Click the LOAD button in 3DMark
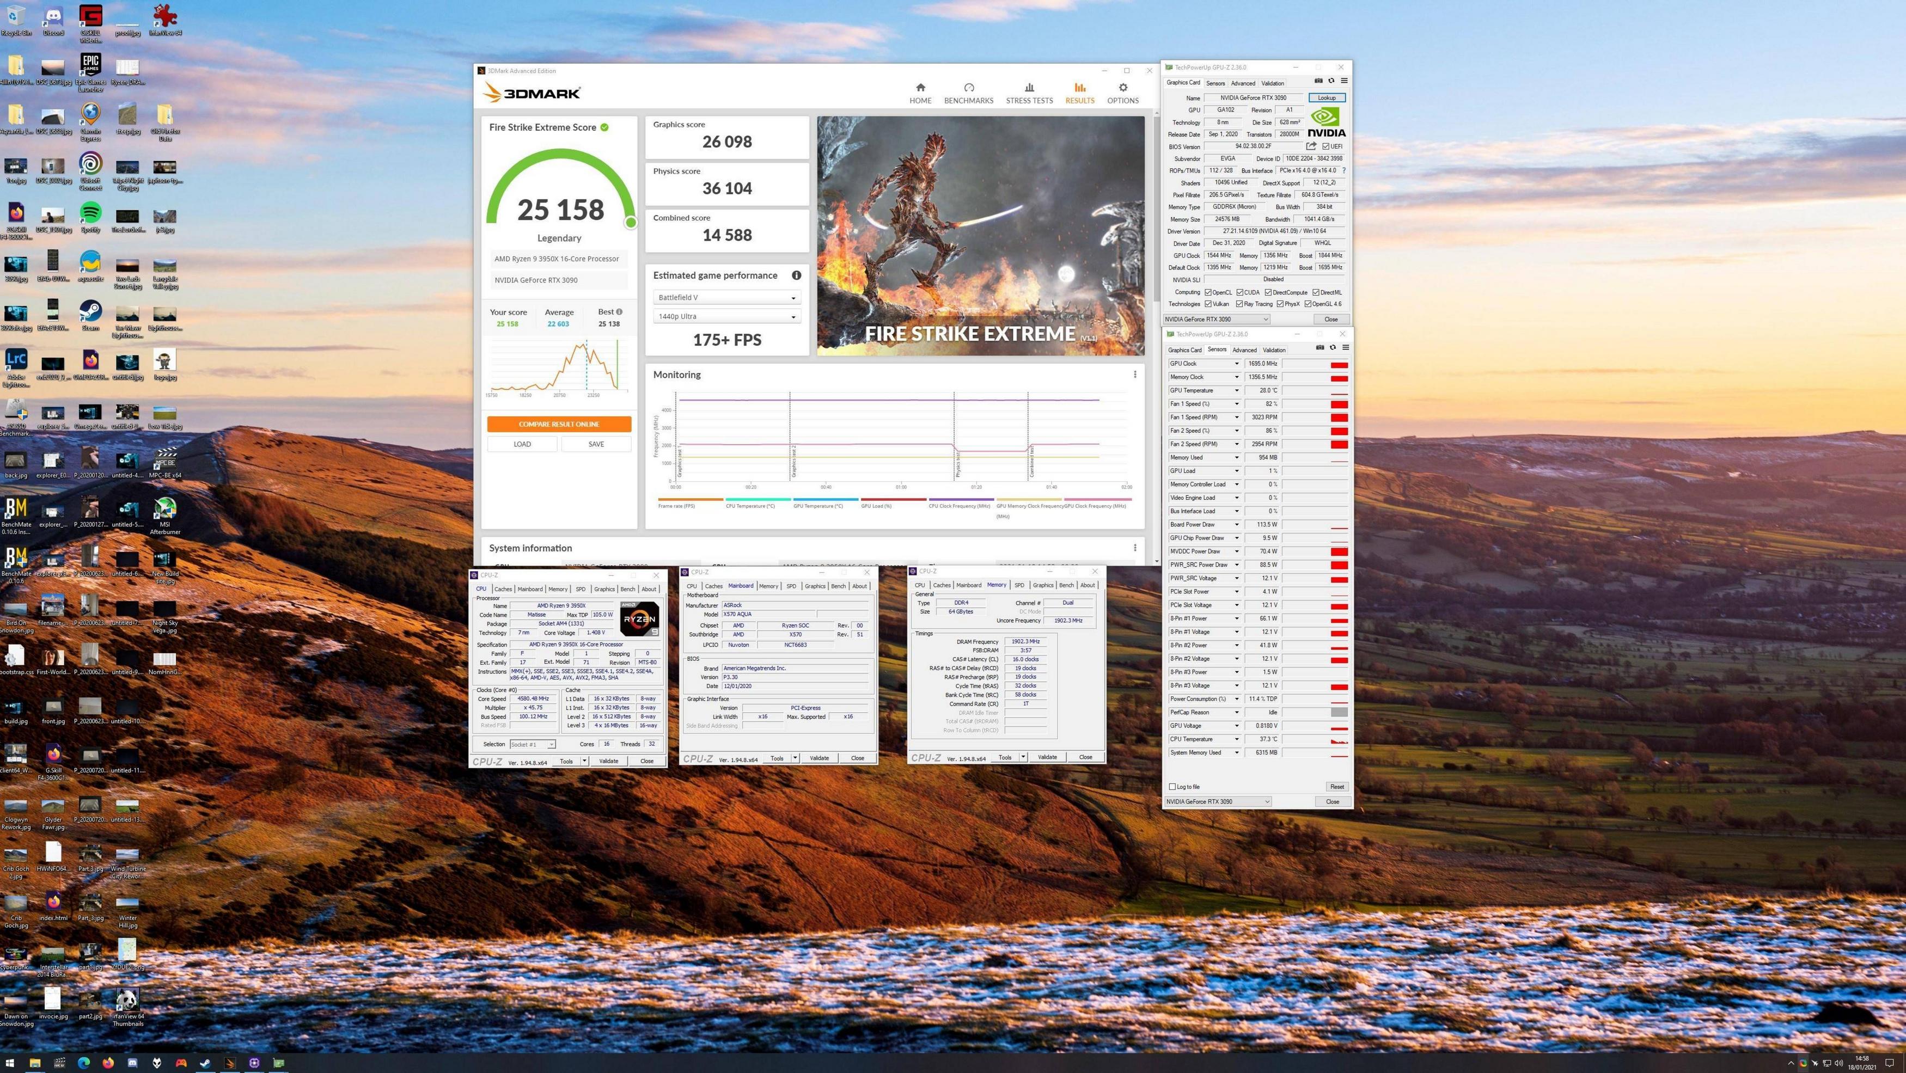The width and height of the screenshot is (1906, 1073). 522,444
